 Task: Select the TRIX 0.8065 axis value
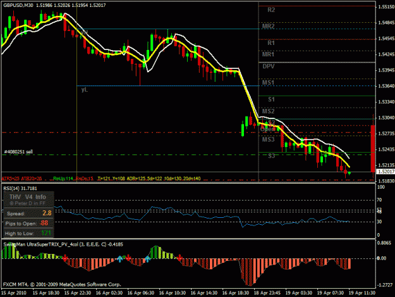pyautogui.click(x=384, y=243)
